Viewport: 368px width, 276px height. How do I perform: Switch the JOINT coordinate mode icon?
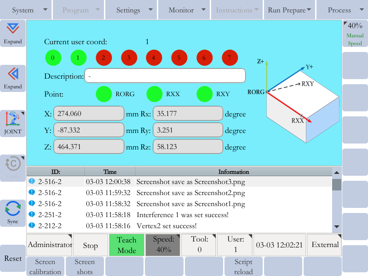[x=13, y=120]
